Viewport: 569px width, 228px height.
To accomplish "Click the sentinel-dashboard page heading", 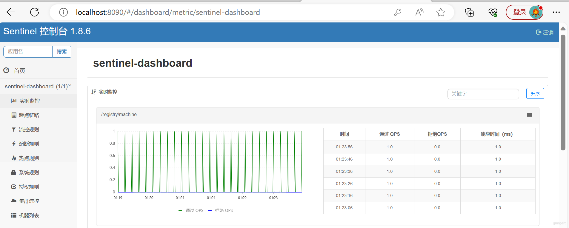I will 143,63.
